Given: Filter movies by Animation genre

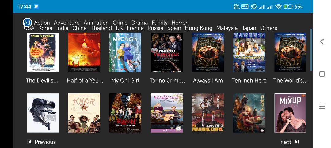Looking at the screenshot, I should (96, 23).
